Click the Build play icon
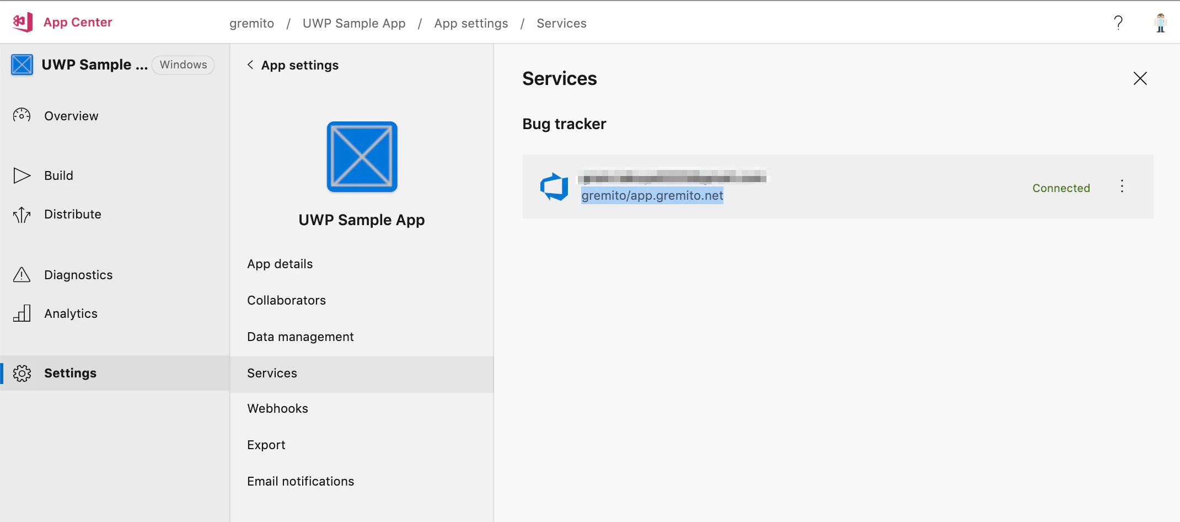1180x522 pixels. click(22, 175)
